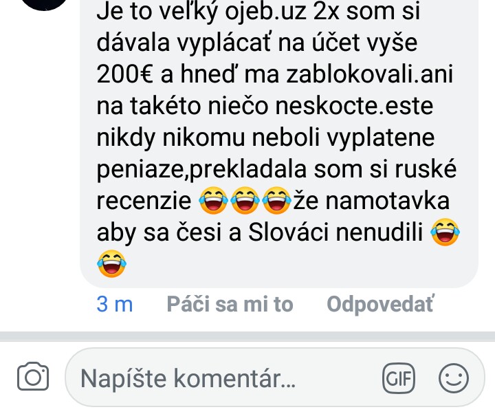The height and width of the screenshot is (414, 495).
Task: Click first laughing emoji after 'recenzie'
Action: [x=213, y=200]
